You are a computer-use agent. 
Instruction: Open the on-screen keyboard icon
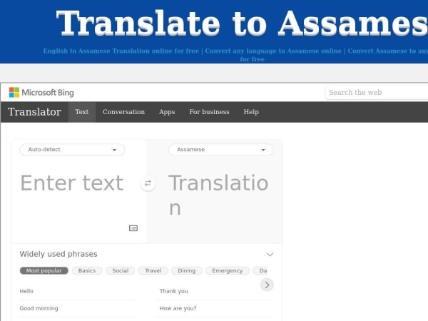click(133, 228)
